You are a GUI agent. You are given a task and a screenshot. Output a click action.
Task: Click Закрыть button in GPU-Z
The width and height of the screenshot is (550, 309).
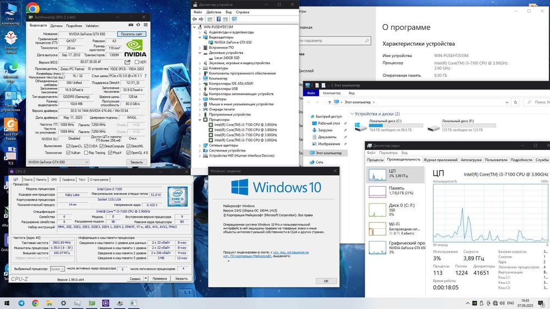[136, 162]
